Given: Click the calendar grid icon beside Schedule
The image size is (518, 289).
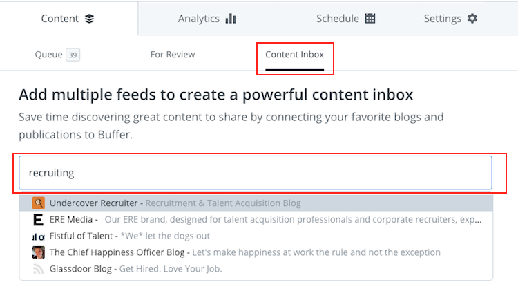Looking at the screenshot, I should tap(370, 19).
